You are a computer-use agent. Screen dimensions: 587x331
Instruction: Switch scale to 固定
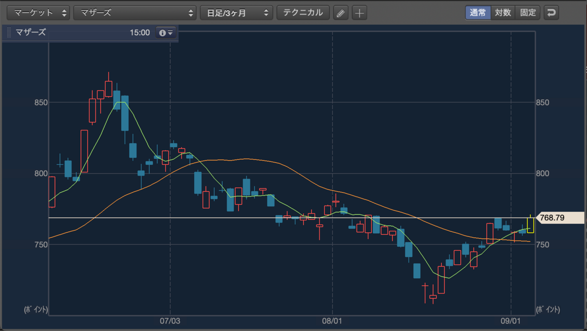pos(528,13)
